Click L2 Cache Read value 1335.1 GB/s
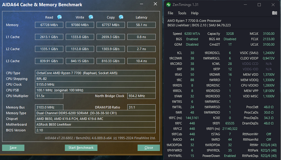 tap(49, 49)
